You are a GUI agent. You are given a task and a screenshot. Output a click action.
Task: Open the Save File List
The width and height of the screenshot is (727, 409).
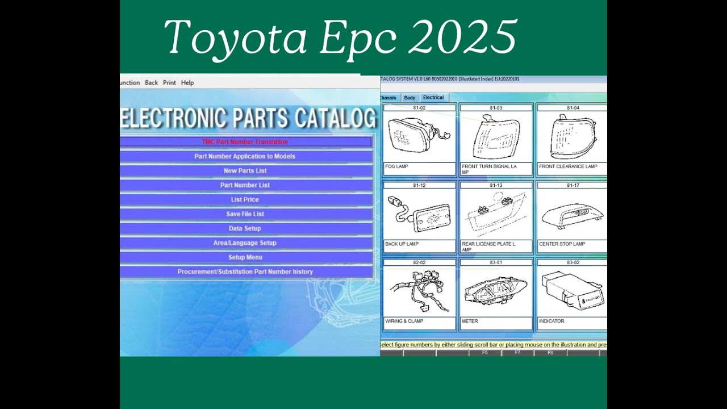(245, 214)
